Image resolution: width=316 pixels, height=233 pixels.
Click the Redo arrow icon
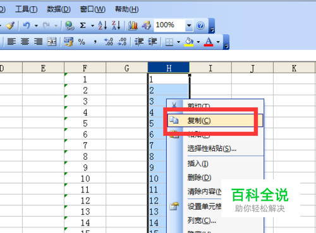[x=46, y=25]
